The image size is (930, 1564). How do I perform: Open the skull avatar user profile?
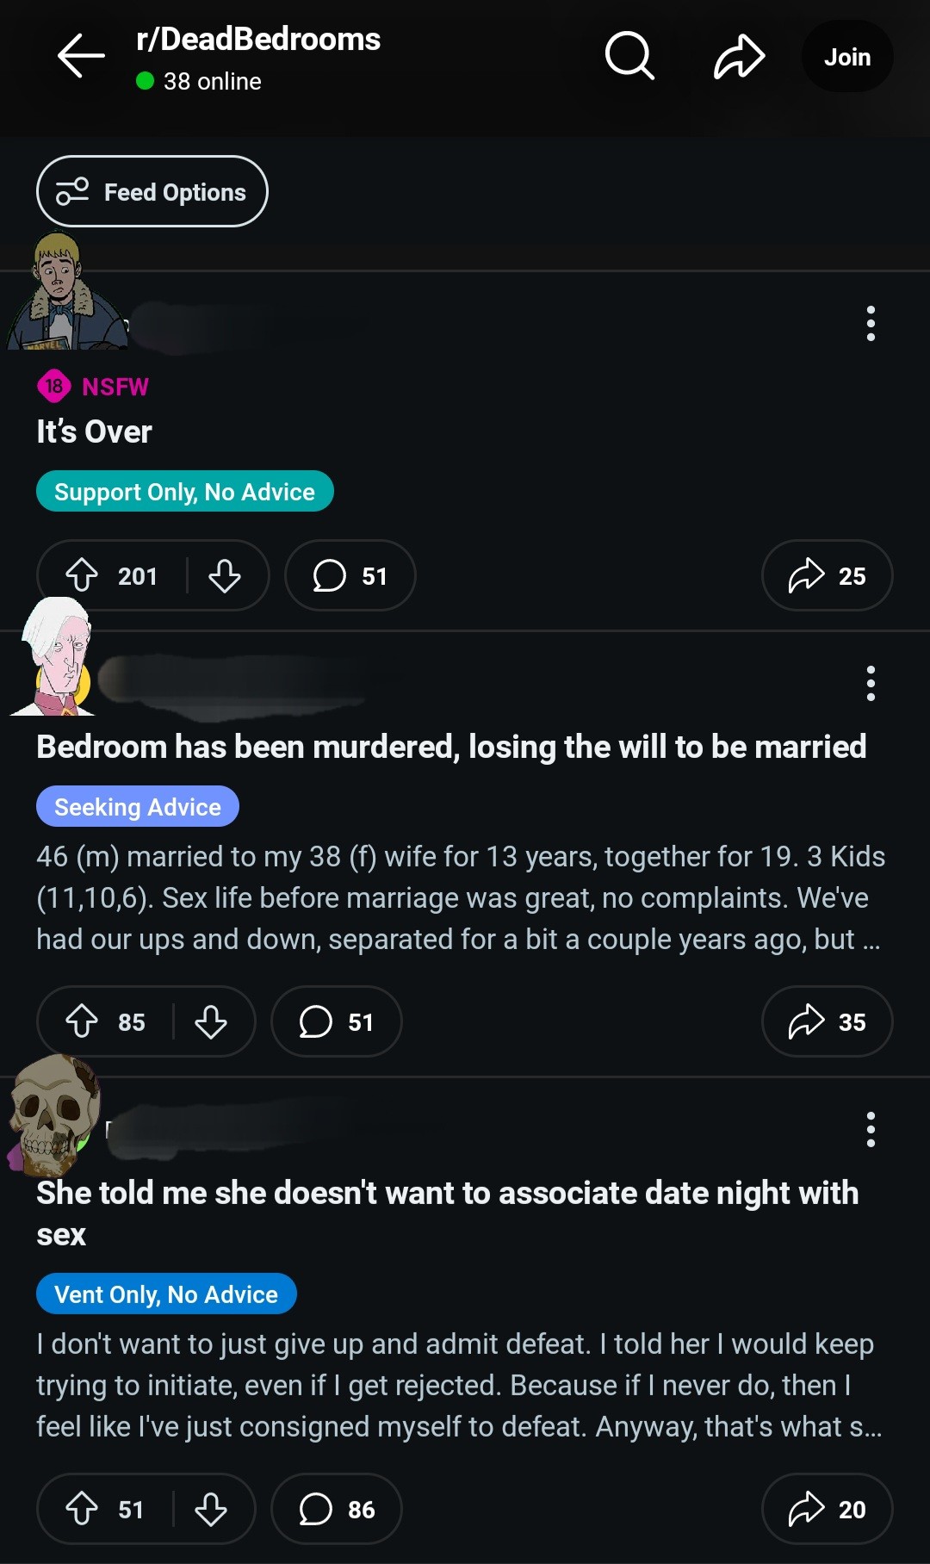[53, 1115]
